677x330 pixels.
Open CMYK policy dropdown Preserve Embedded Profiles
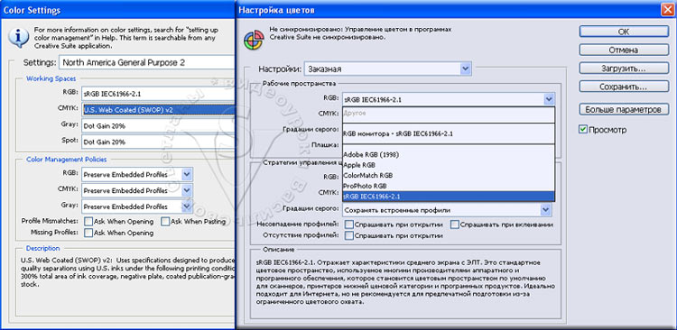point(137,190)
